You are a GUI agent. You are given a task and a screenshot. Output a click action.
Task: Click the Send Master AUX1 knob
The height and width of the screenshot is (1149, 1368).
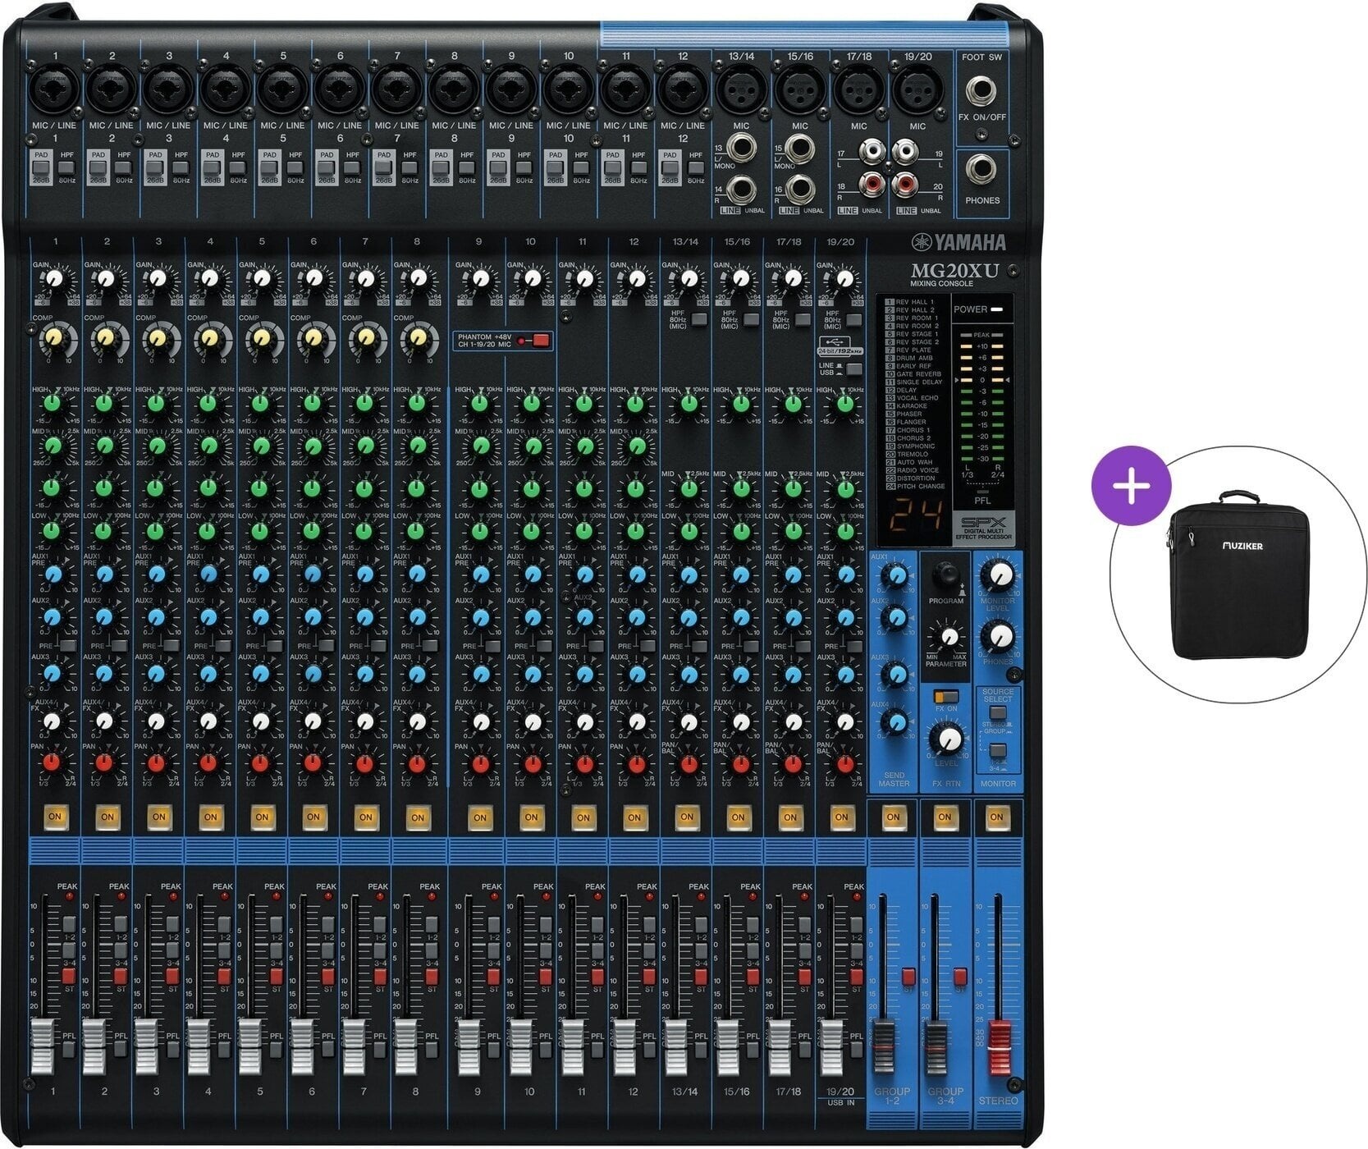click(897, 574)
